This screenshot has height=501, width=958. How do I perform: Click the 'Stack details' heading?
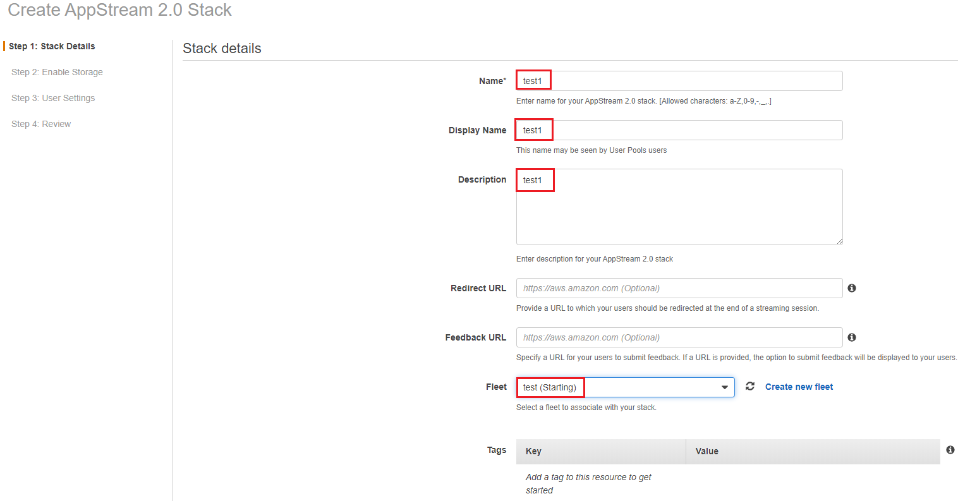pyautogui.click(x=222, y=49)
